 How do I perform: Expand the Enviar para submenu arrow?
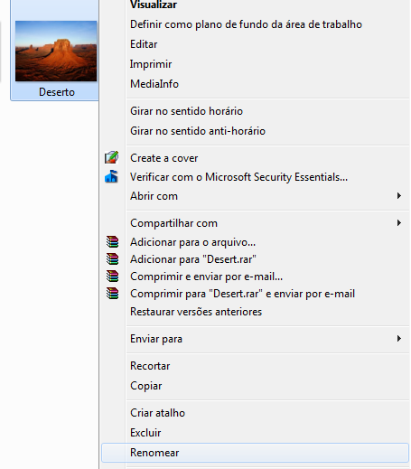(399, 339)
